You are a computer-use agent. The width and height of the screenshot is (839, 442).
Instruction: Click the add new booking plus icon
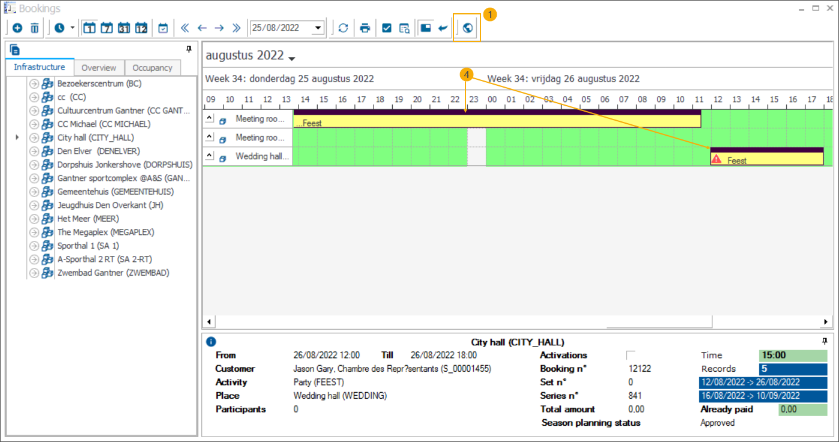pos(17,28)
